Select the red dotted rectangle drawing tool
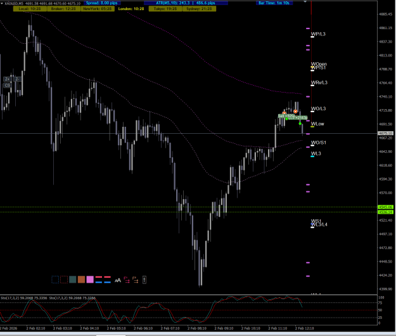 [64, 280]
